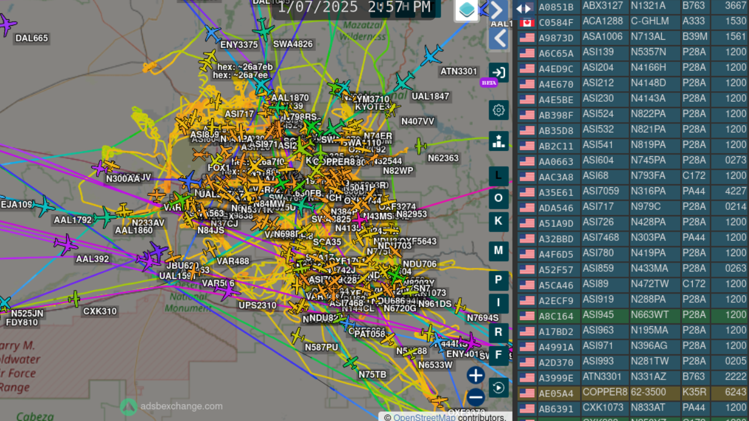Viewport: 749px width, 421px height.
Task: Select the N525JN aircraft icon
Action: [x=4, y=303]
